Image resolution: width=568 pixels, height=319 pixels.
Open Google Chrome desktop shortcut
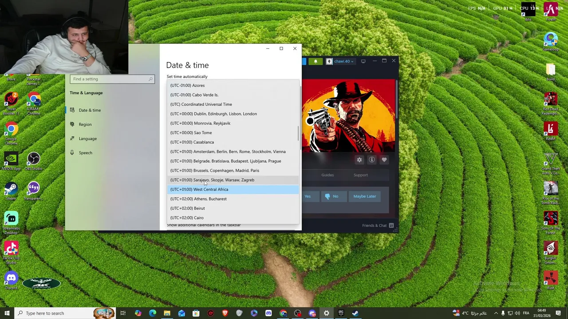pos(11,134)
